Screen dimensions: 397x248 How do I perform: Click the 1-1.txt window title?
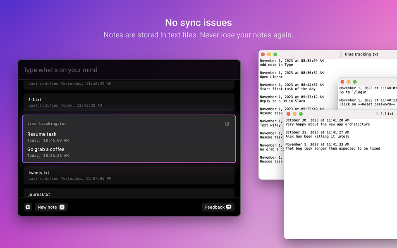(387, 114)
